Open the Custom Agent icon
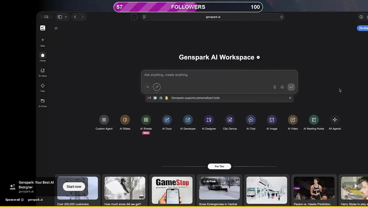Screen dimensions: 368x207 (x=104, y=120)
